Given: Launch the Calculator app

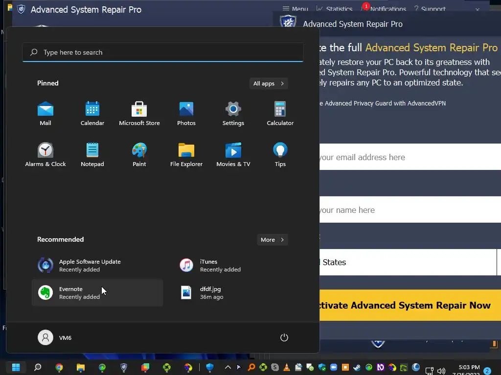Looking at the screenshot, I should [x=280, y=113].
